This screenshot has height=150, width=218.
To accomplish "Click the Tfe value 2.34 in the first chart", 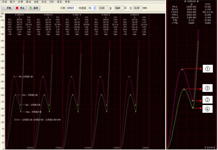I will click(19, 32).
